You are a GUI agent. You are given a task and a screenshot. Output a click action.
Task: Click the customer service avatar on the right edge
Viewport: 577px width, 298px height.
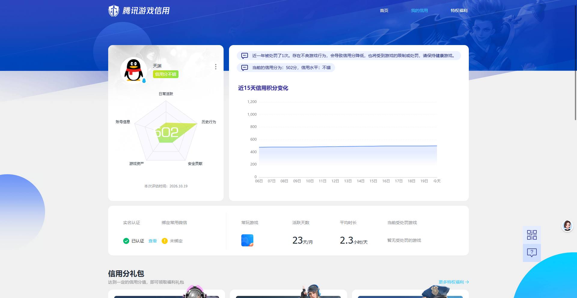point(567,226)
